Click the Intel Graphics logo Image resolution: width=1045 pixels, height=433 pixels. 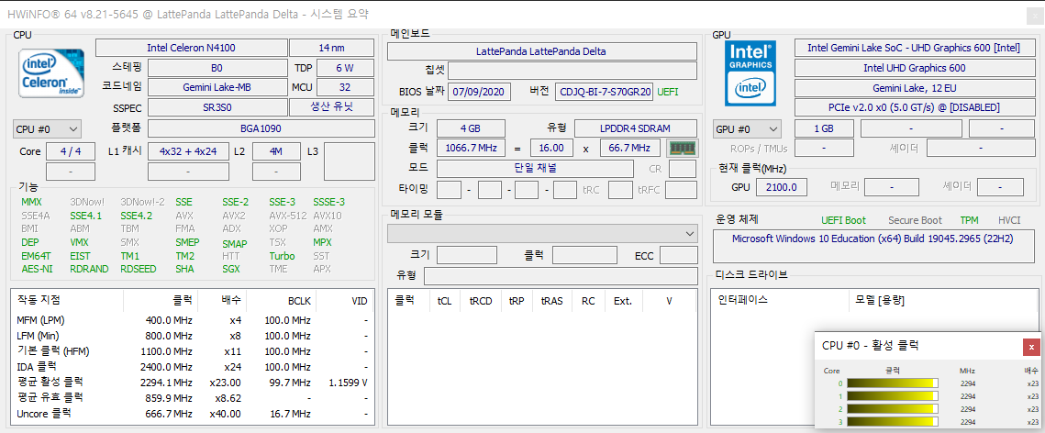click(x=750, y=73)
